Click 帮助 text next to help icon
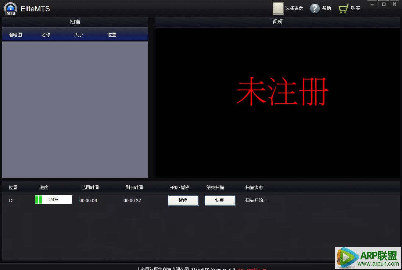The image size is (402, 270). point(327,8)
